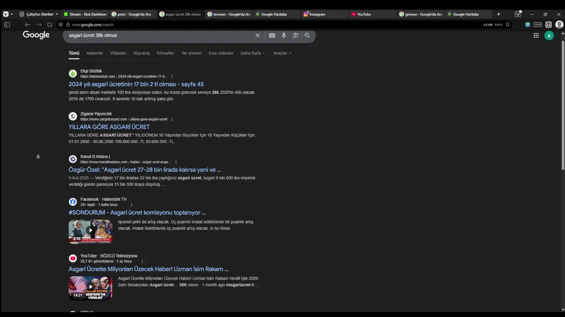Click the YouTube favicon on SÖZCÜ result
Viewport: 565px width, 317px height.
tap(73, 258)
